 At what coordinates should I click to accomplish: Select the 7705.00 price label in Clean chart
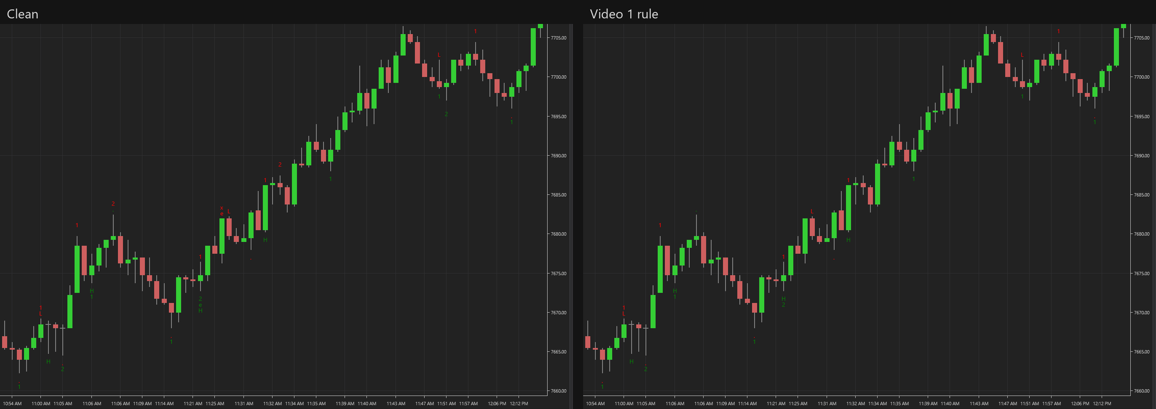558,38
